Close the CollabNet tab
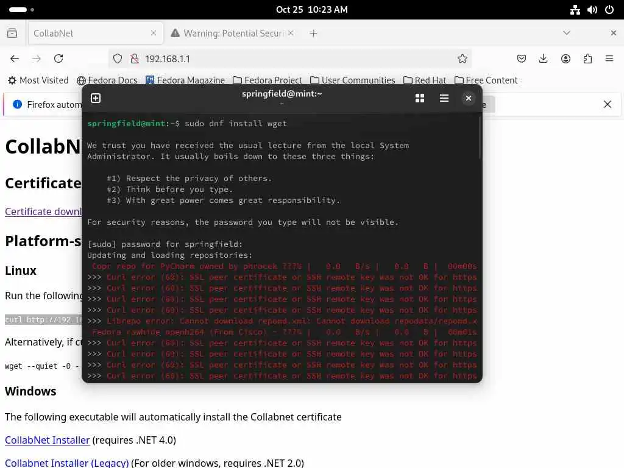Viewport: 624px width, 468px height. coord(154,33)
